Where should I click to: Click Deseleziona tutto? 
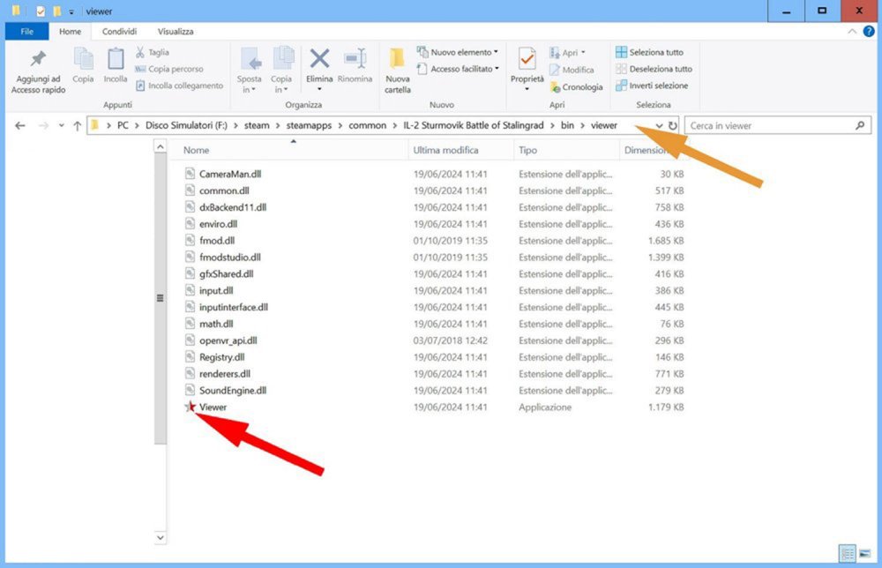coord(654,69)
